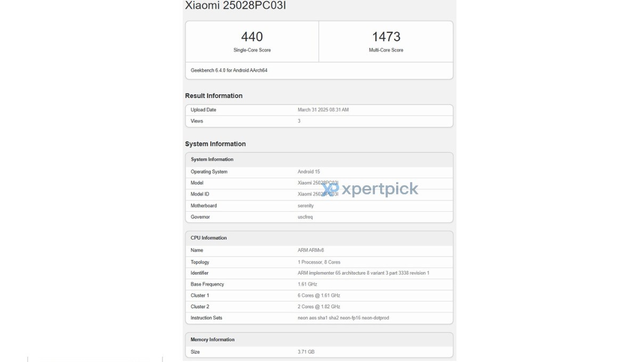Click the Operating System value Android 15
The height and width of the screenshot is (362, 639).
[309, 172]
